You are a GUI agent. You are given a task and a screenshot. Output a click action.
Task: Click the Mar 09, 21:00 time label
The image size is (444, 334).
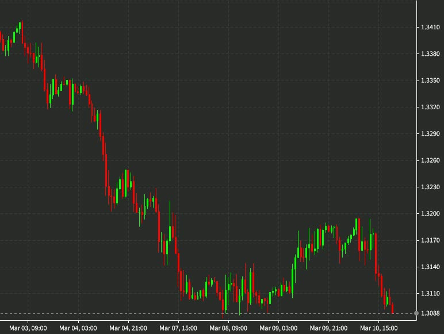[329, 328]
